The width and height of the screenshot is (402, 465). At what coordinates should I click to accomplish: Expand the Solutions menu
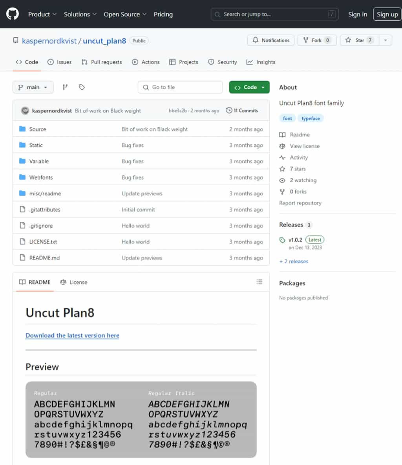click(80, 14)
